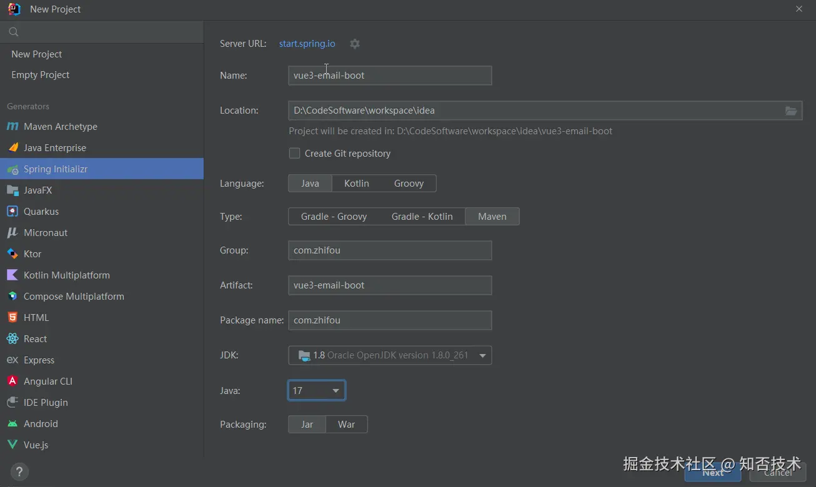Enable Create Git repository checkbox

pos(294,153)
